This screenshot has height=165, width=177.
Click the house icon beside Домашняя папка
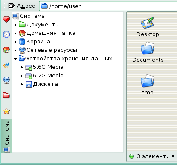coord(22,33)
